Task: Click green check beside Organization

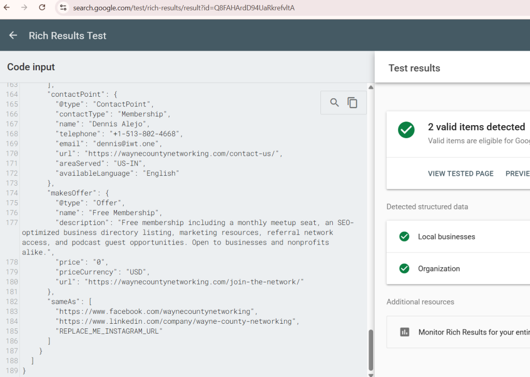Action: click(404, 268)
